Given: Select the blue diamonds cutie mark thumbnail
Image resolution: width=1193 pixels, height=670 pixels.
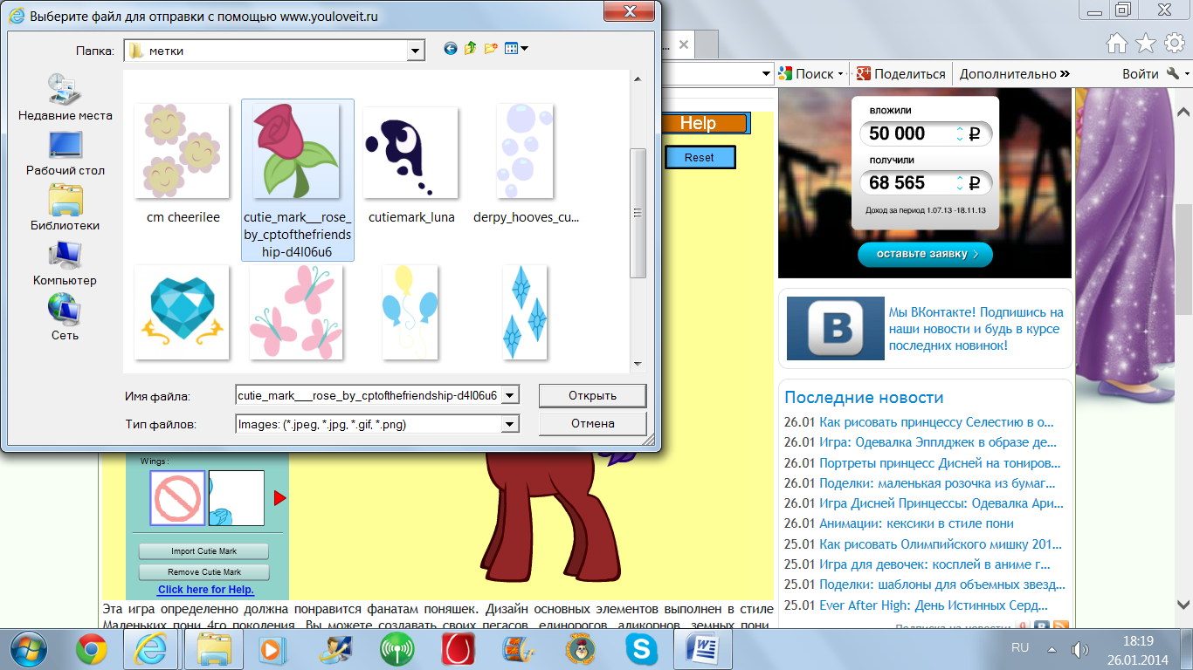Looking at the screenshot, I should tap(525, 312).
